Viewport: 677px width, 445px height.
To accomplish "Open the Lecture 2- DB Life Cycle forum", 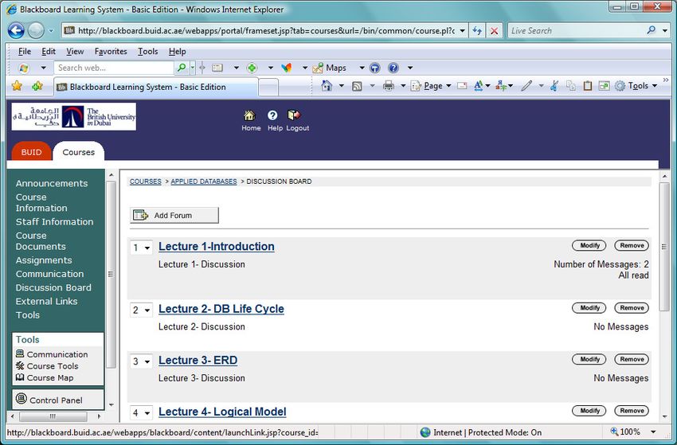I will [x=221, y=309].
